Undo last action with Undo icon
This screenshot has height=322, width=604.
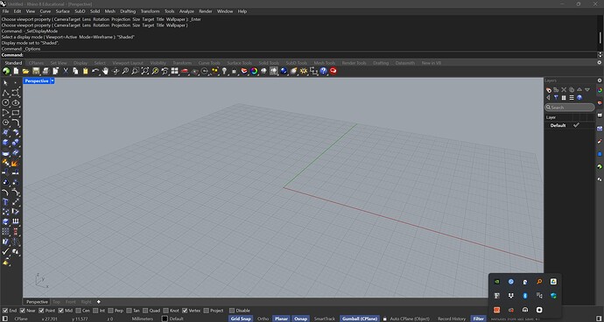tap(95, 71)
